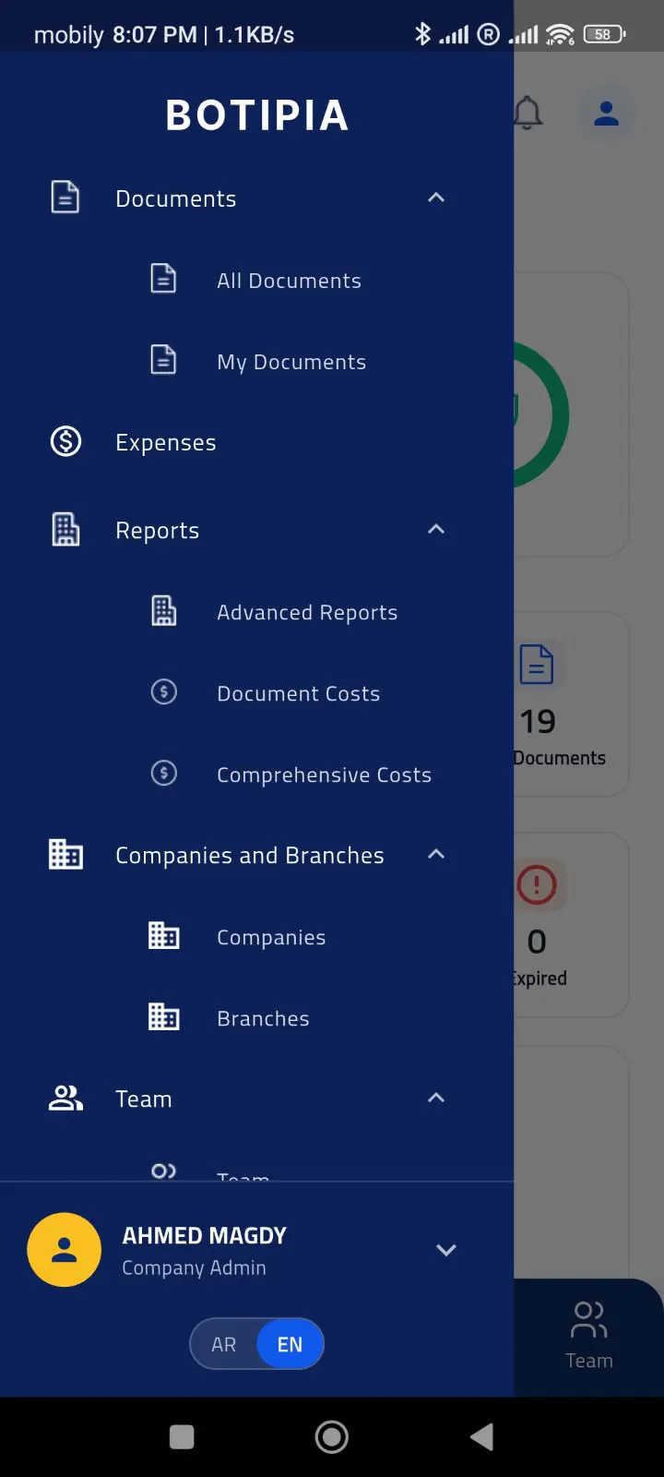
Task: Expand the Ahmed Magdy account dropdown arrow
Action: click(446, 1250)
